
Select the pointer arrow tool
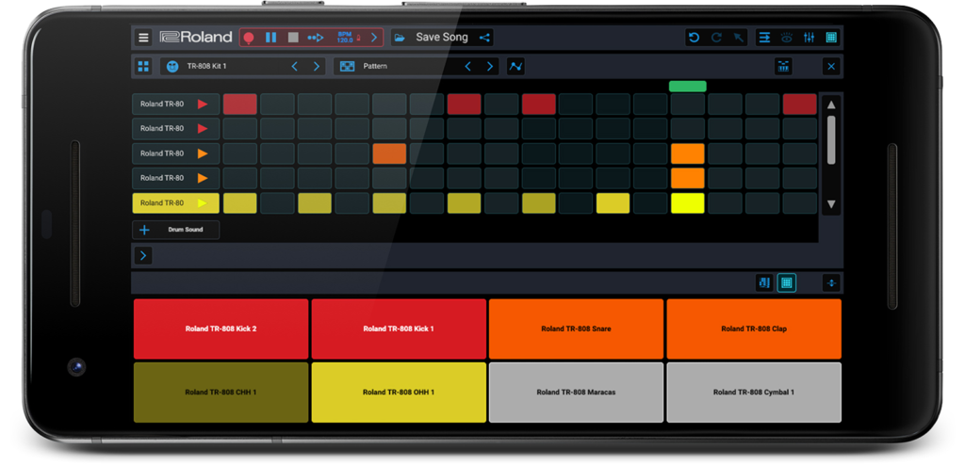point(739,38)
